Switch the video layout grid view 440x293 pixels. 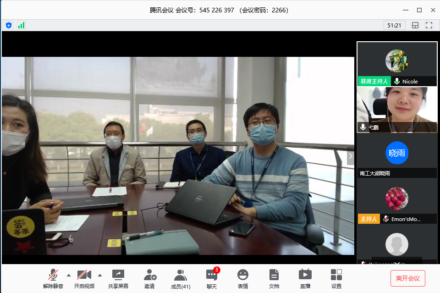(415, 26)
